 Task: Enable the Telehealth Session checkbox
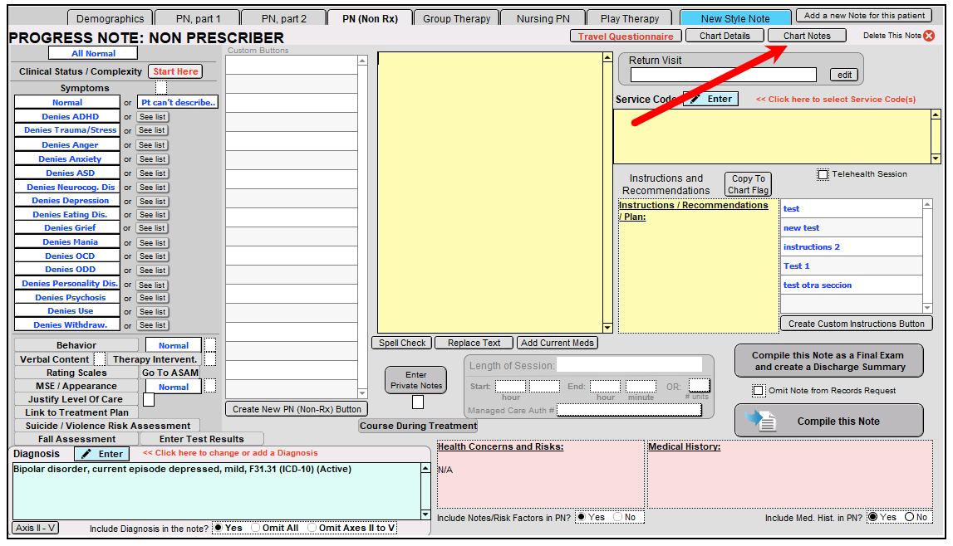tap(823, 173)
